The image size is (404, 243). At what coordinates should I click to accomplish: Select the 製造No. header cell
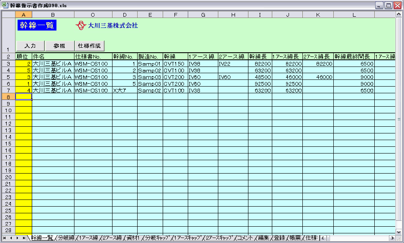(150, 56)
